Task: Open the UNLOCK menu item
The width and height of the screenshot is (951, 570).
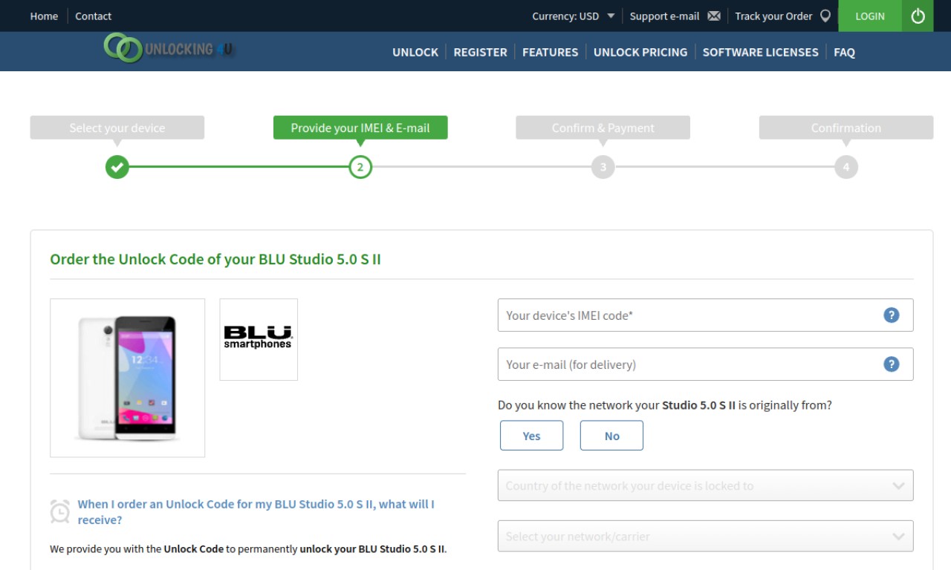Action: (x=415, y=52)
